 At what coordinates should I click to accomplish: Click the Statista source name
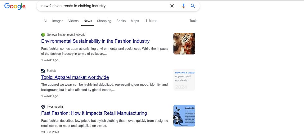tap(51, 71)
